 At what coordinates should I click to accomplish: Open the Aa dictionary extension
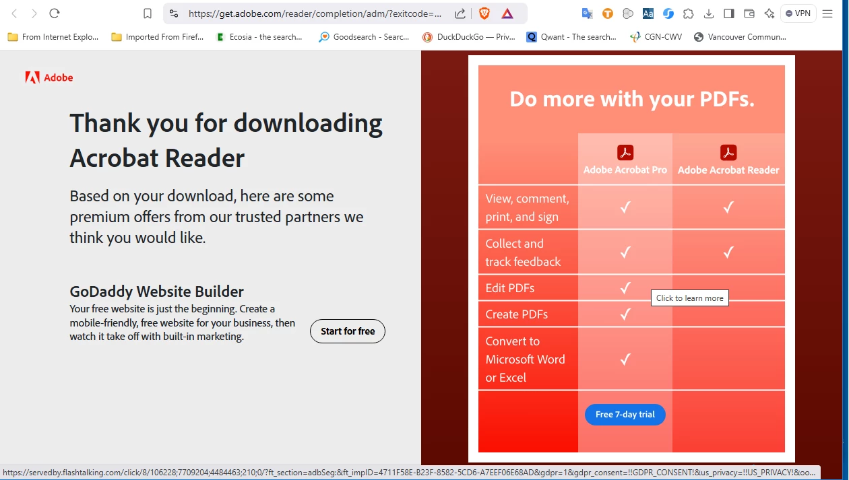648,13
